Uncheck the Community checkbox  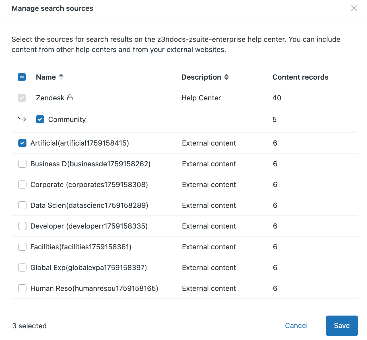tap(40, 119)
